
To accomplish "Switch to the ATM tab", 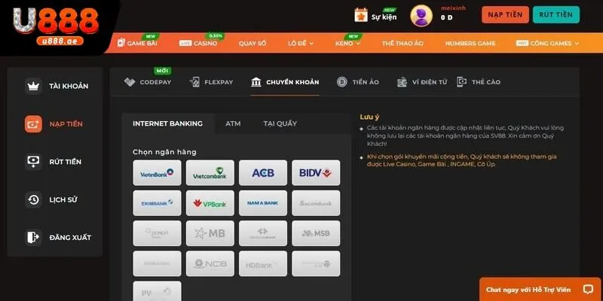I will (233, 123).
